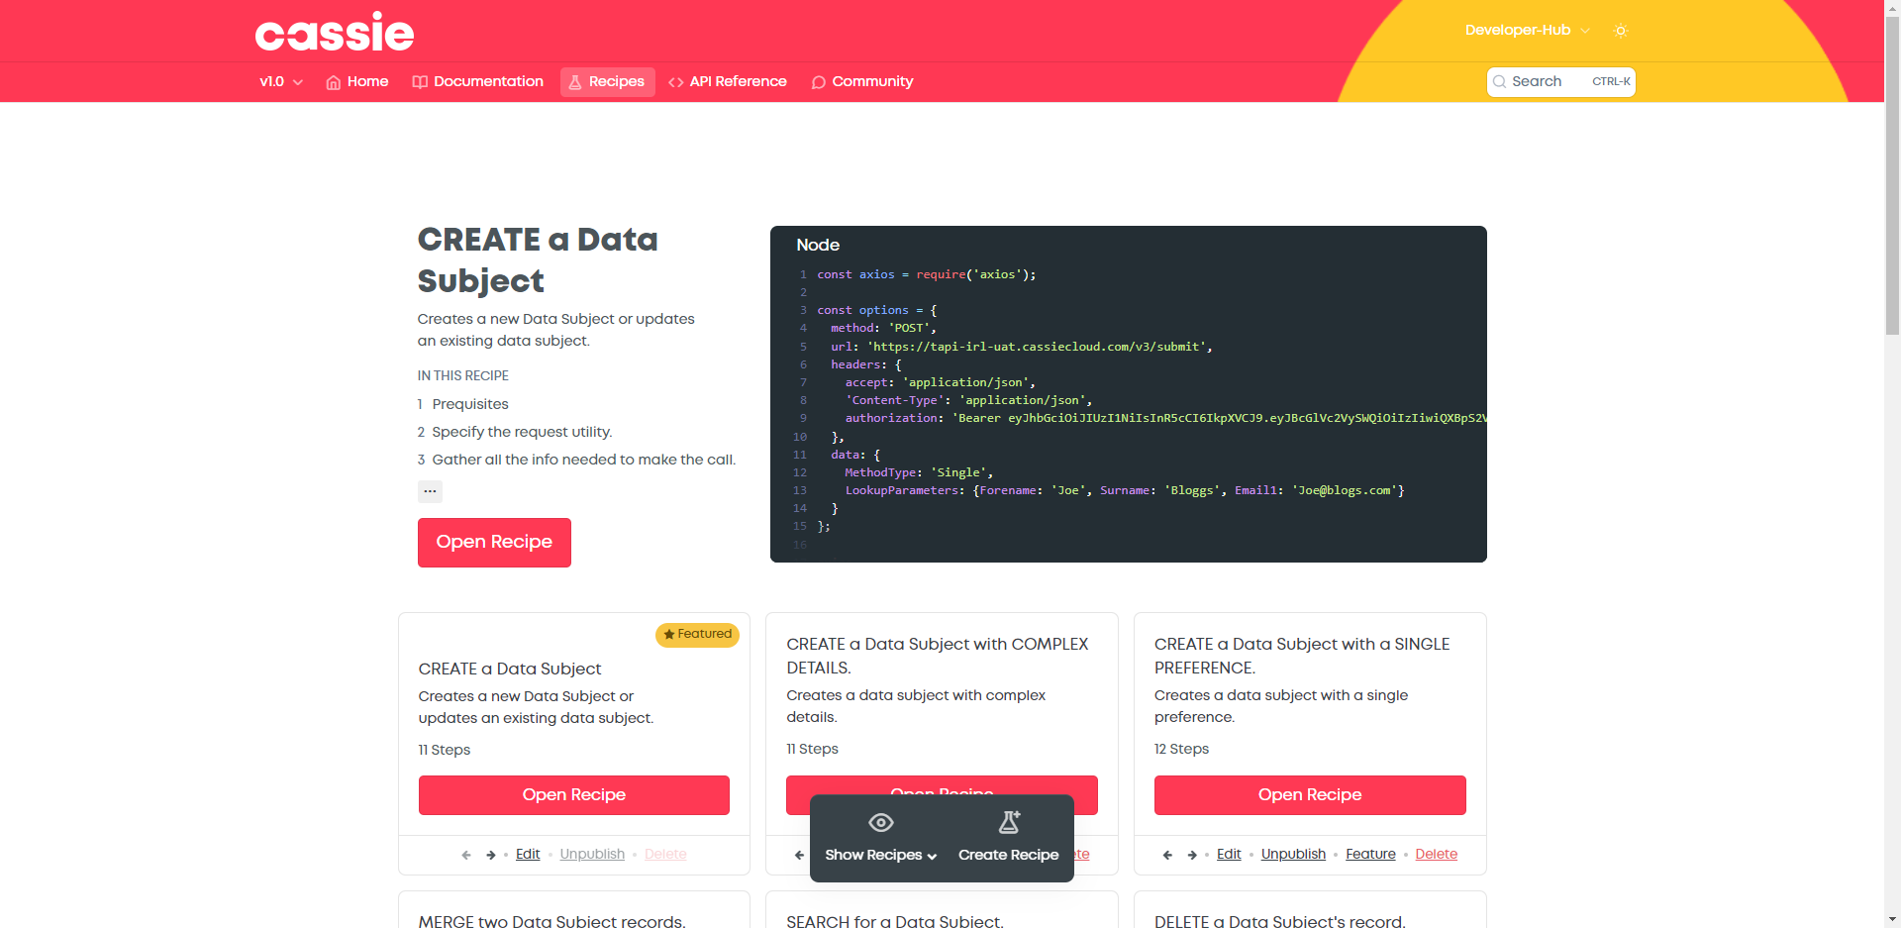Click Feature link on SINGLE PREFERENCE card

coord(1370,855)
